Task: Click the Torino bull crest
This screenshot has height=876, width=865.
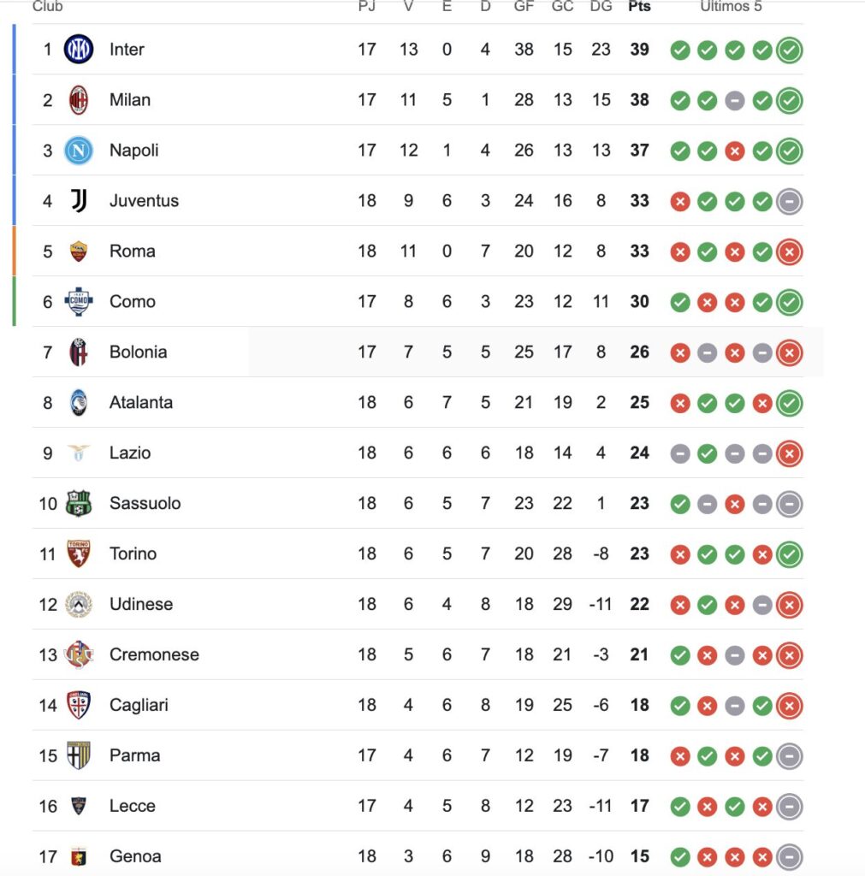Action: coord(79,553)
